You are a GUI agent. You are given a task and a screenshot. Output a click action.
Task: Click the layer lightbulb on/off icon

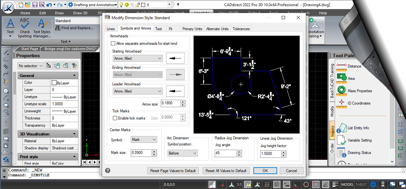pyautogui.click(x=121, y=5)
